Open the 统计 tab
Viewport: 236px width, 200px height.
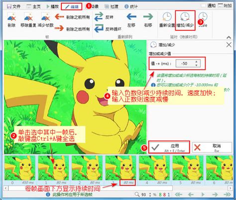[x=131, y=6]
